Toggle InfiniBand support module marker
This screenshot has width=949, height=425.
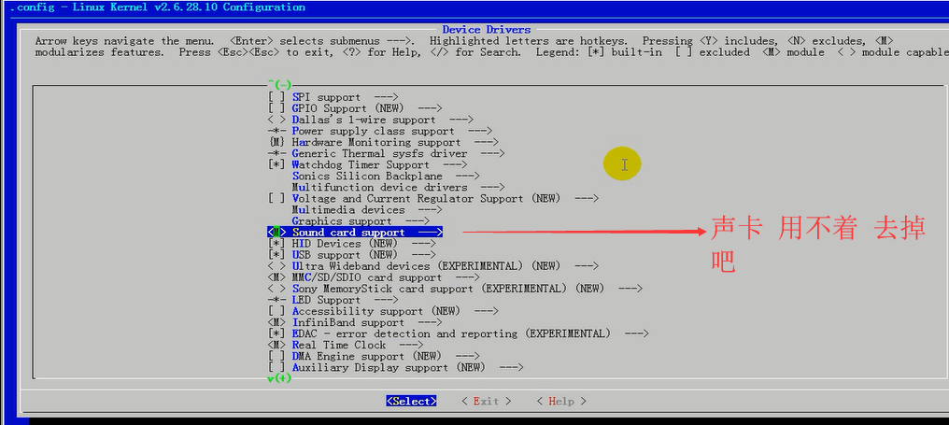point(276,322)
